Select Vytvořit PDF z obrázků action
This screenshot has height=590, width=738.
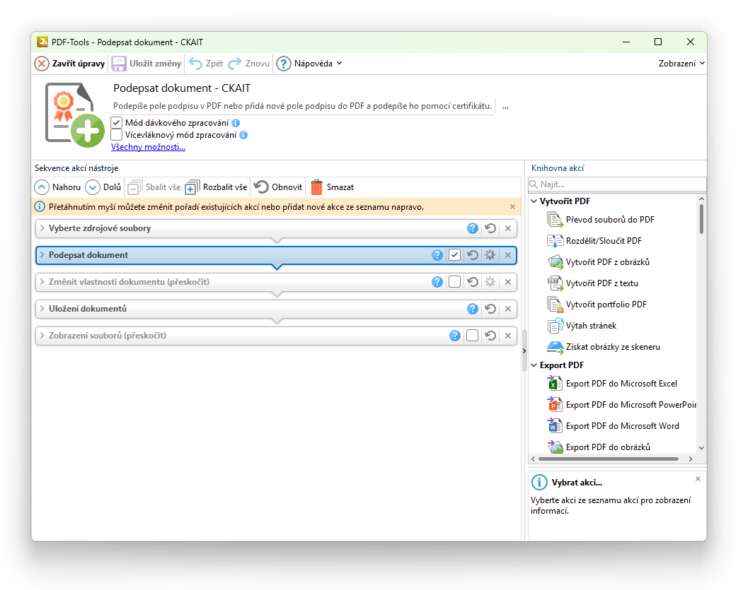point(598,262)
